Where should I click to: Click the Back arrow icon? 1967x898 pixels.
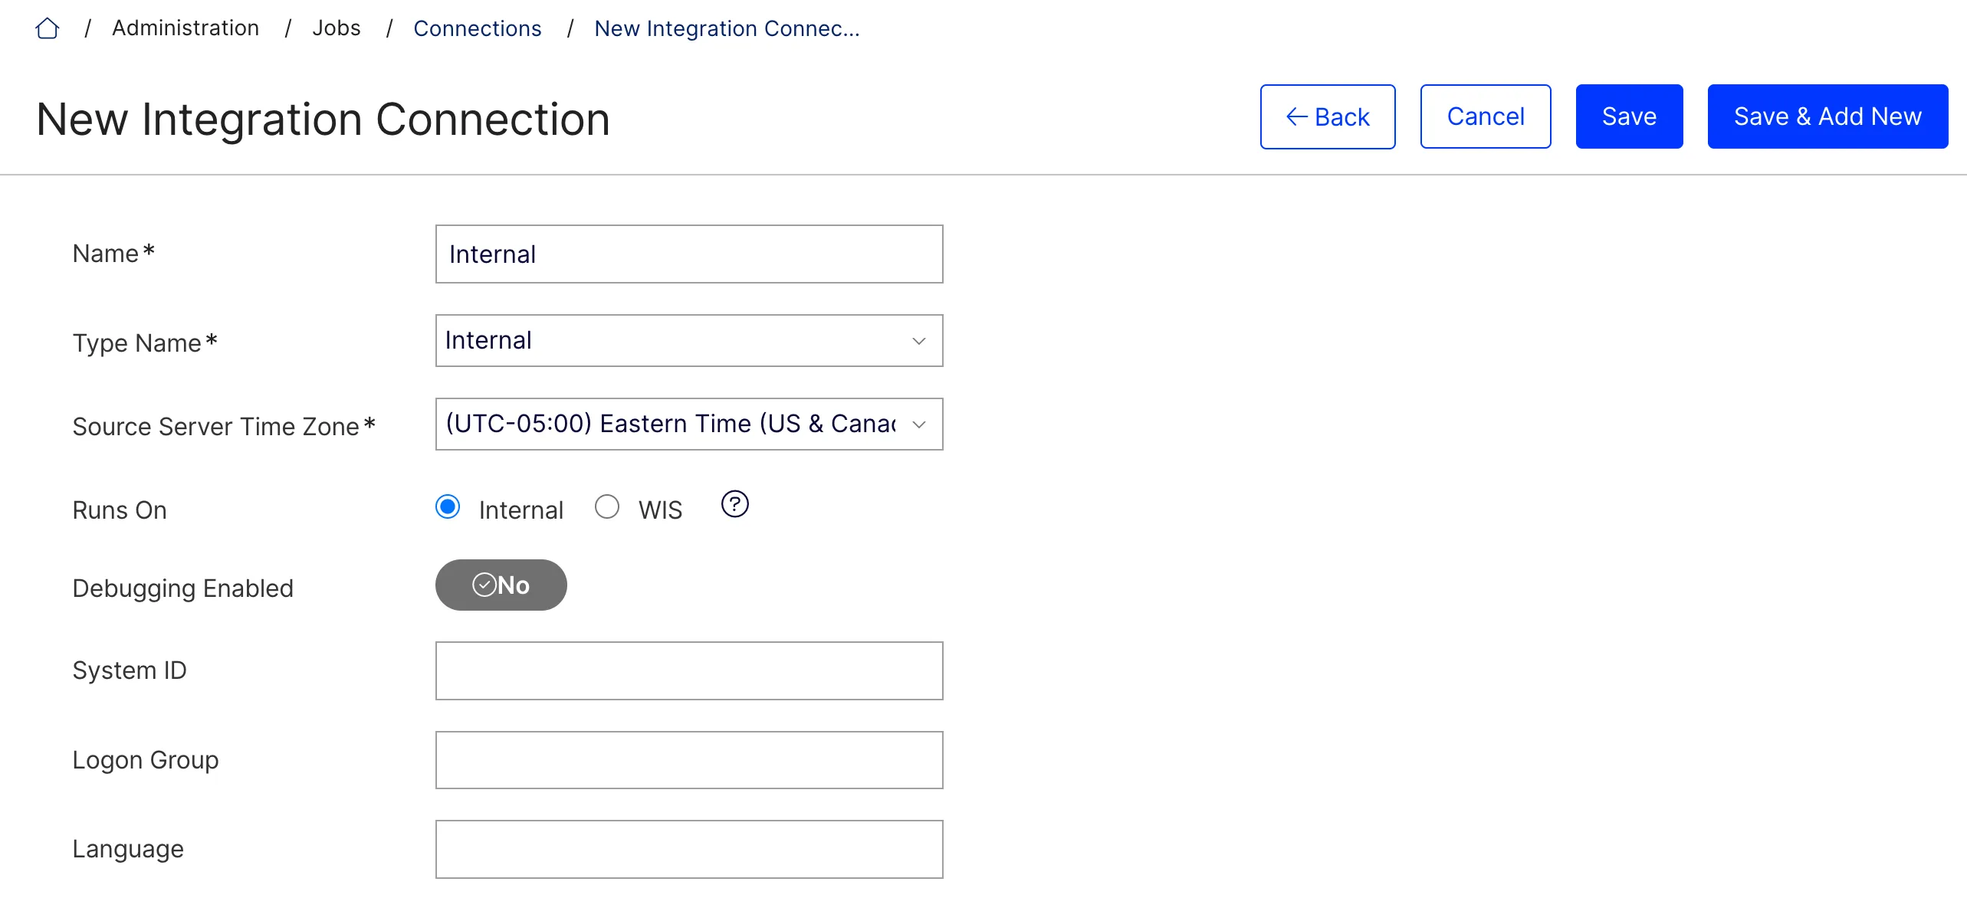pos(1296,116)
